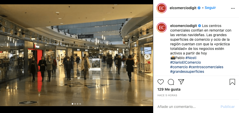239x113 pixels.
Task: Open the #centroscomerciales hashtag
Action: [206, 67]
